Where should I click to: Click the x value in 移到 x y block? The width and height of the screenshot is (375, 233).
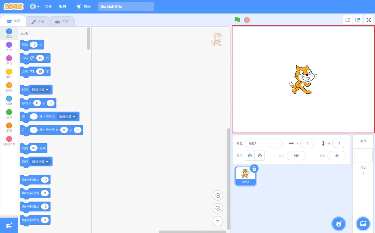[37, 103]
